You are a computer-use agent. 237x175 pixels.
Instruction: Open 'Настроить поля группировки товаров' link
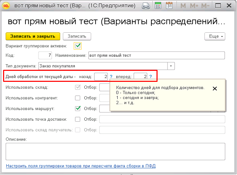(x=81, y=166)
